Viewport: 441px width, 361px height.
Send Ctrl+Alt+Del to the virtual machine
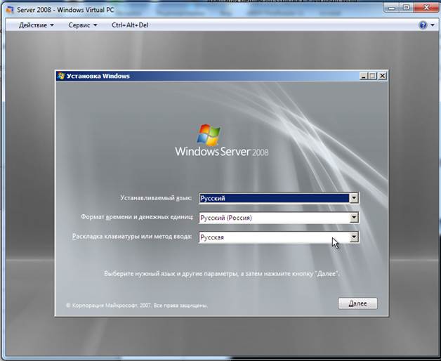click(x=130, y=25)
